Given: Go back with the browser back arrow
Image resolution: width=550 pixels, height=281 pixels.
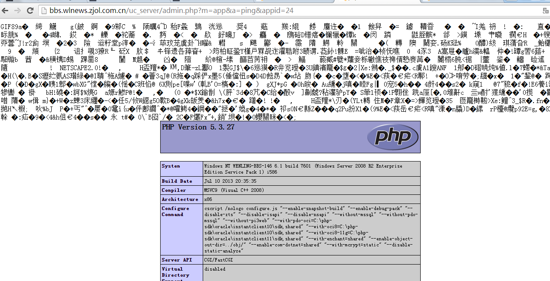Looking at the screenshot, I should tap(6, 10).
